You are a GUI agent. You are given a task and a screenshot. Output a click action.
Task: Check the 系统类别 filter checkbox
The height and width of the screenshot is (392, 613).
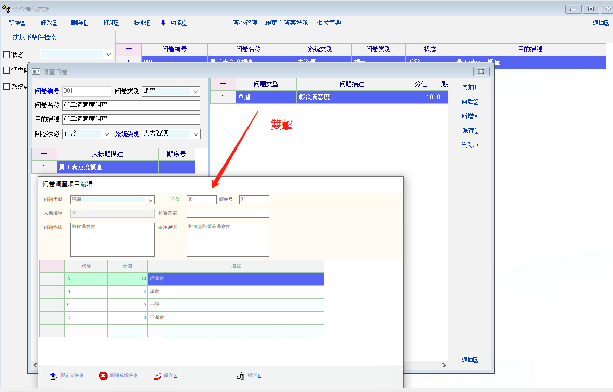7,87
